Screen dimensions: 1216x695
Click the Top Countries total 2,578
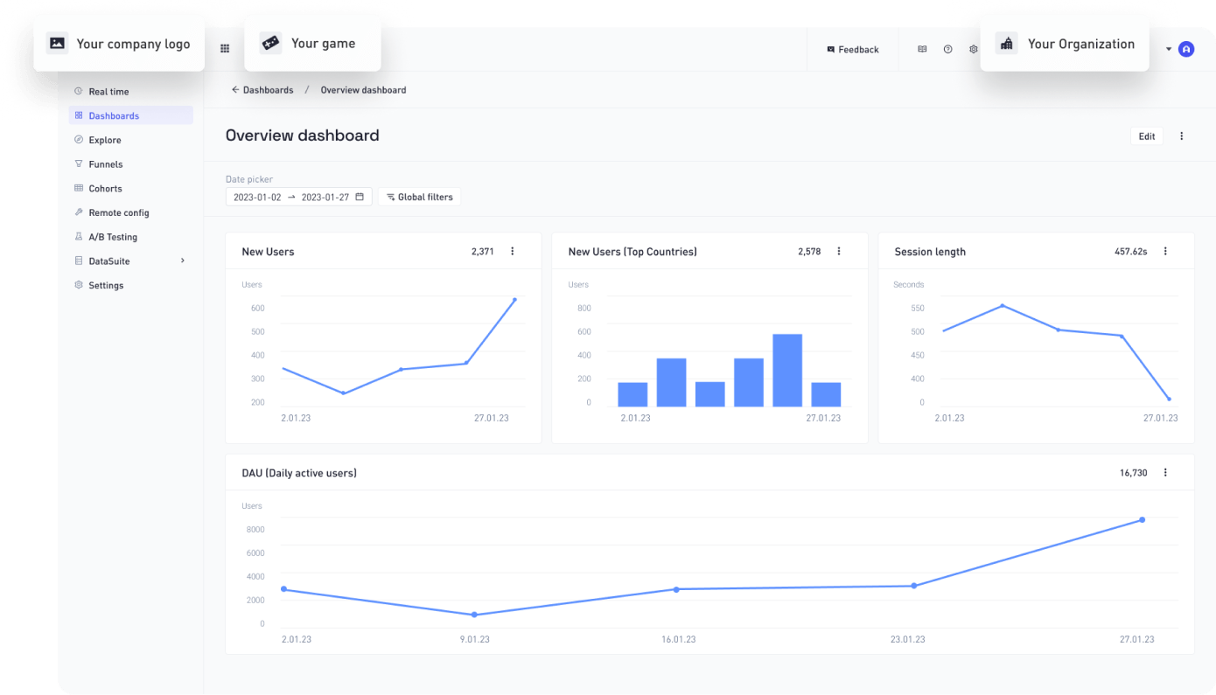[x=809, y=252]
